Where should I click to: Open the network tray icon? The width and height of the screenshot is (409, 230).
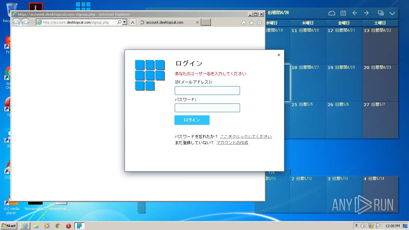[x=371, y=226]
